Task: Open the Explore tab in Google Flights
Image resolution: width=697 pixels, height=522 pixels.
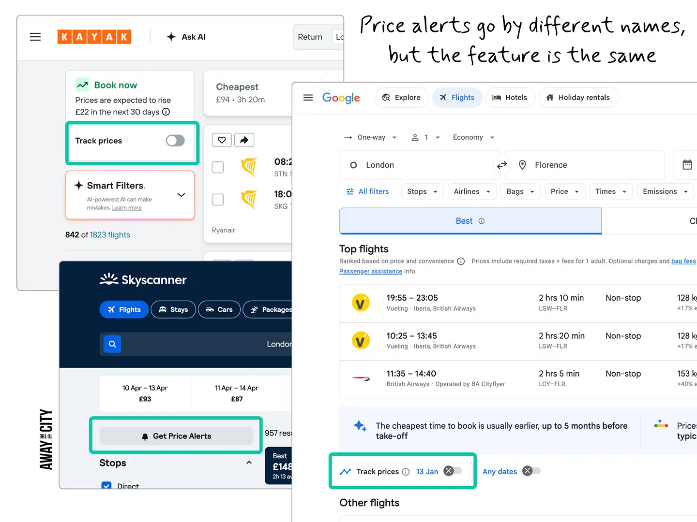Action: tap(402, 98)
